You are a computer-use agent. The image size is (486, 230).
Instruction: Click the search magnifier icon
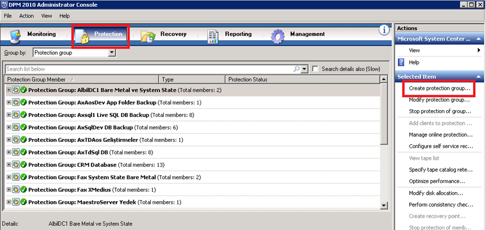(297, 69)
